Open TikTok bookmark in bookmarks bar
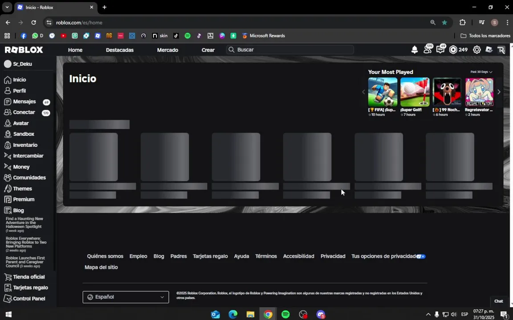The width and height of the screenshot is (513, 320). (x=176, y=36)
